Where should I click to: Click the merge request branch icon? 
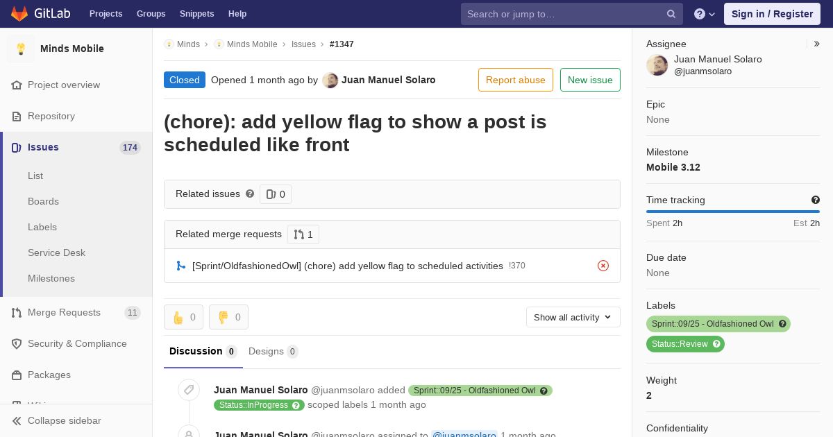pos(180,266)
